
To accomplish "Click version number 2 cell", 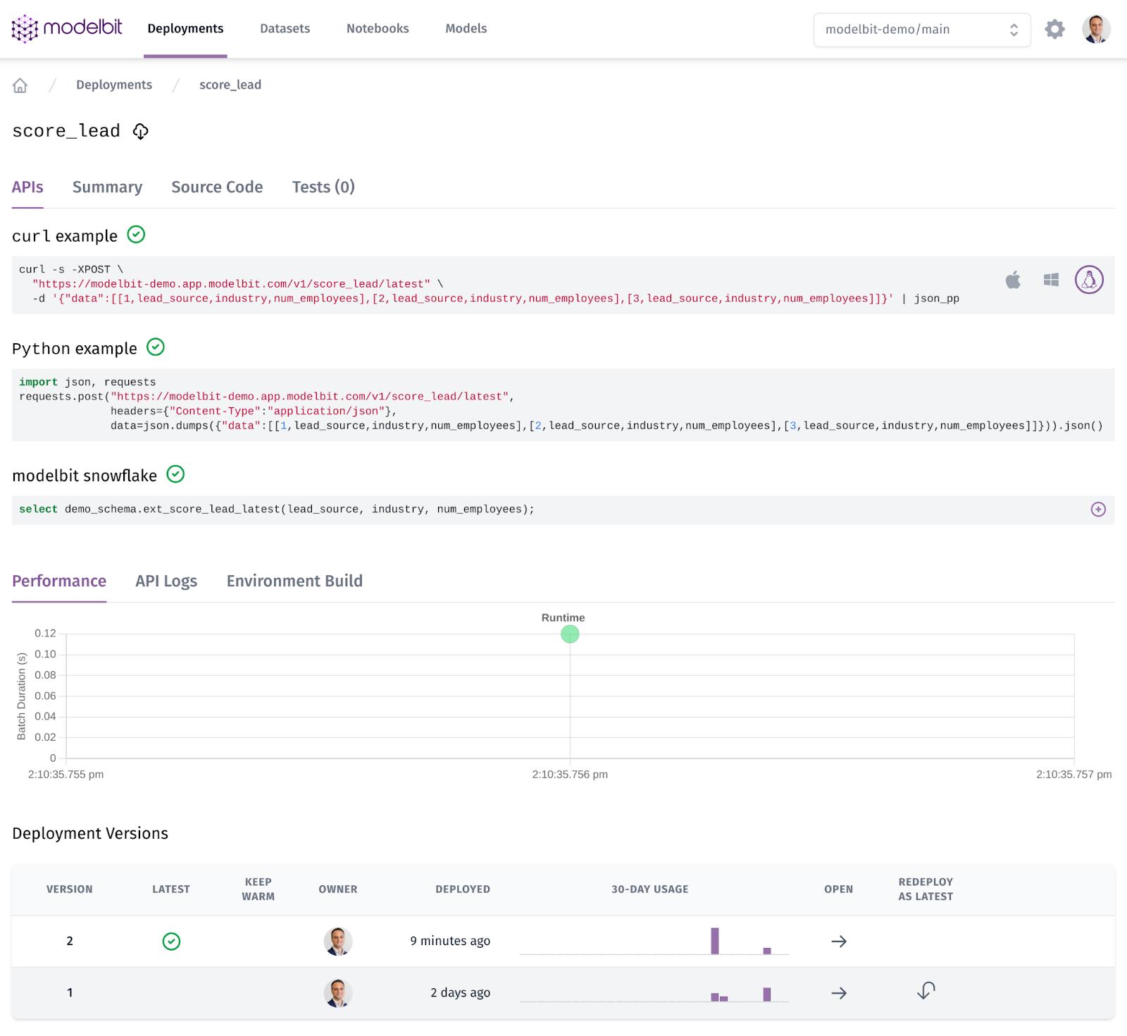I will click(x=70, y=941).
